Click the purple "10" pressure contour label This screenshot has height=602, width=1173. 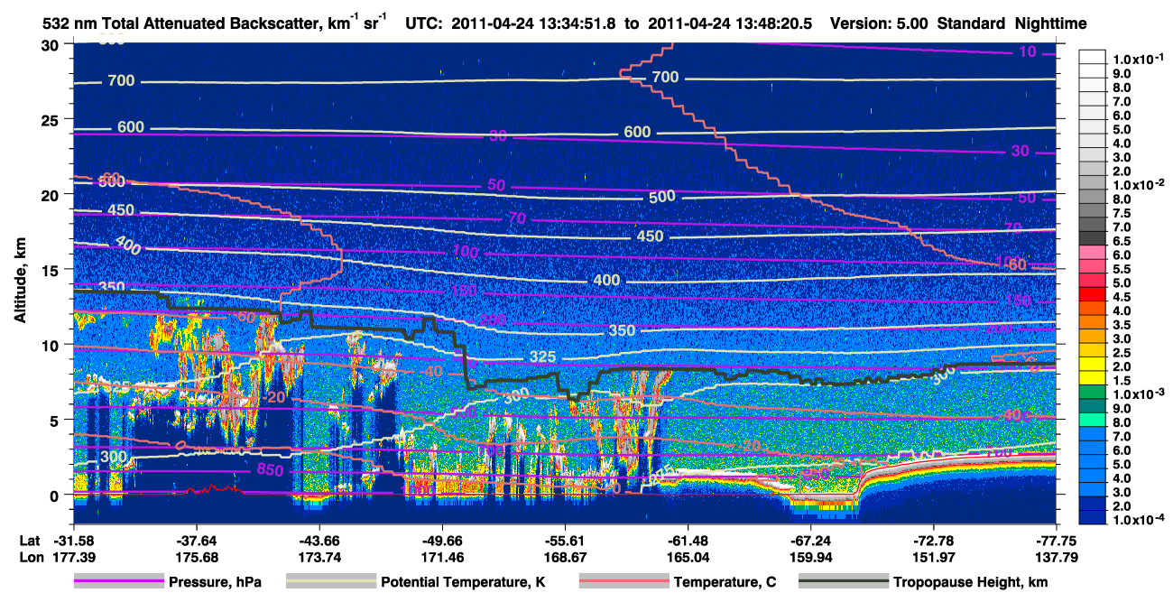(1028, 52)
